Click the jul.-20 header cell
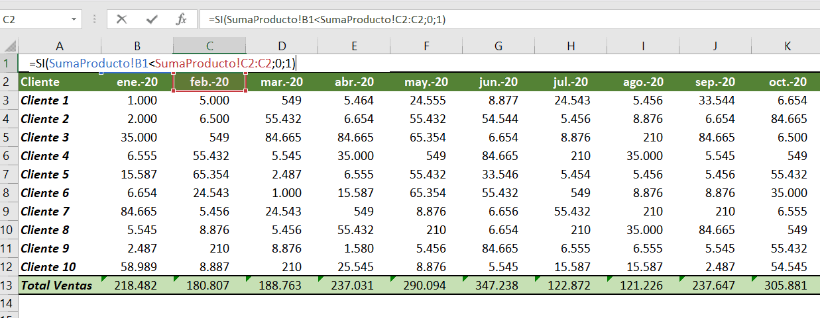This screenshot has width=820, height=318. 570,82
